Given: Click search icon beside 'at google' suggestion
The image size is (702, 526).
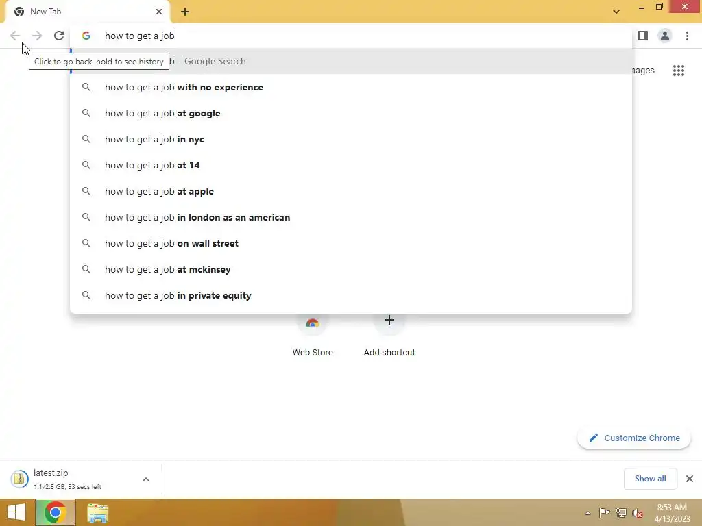Looking at the screenshot, I should [86, 113].
